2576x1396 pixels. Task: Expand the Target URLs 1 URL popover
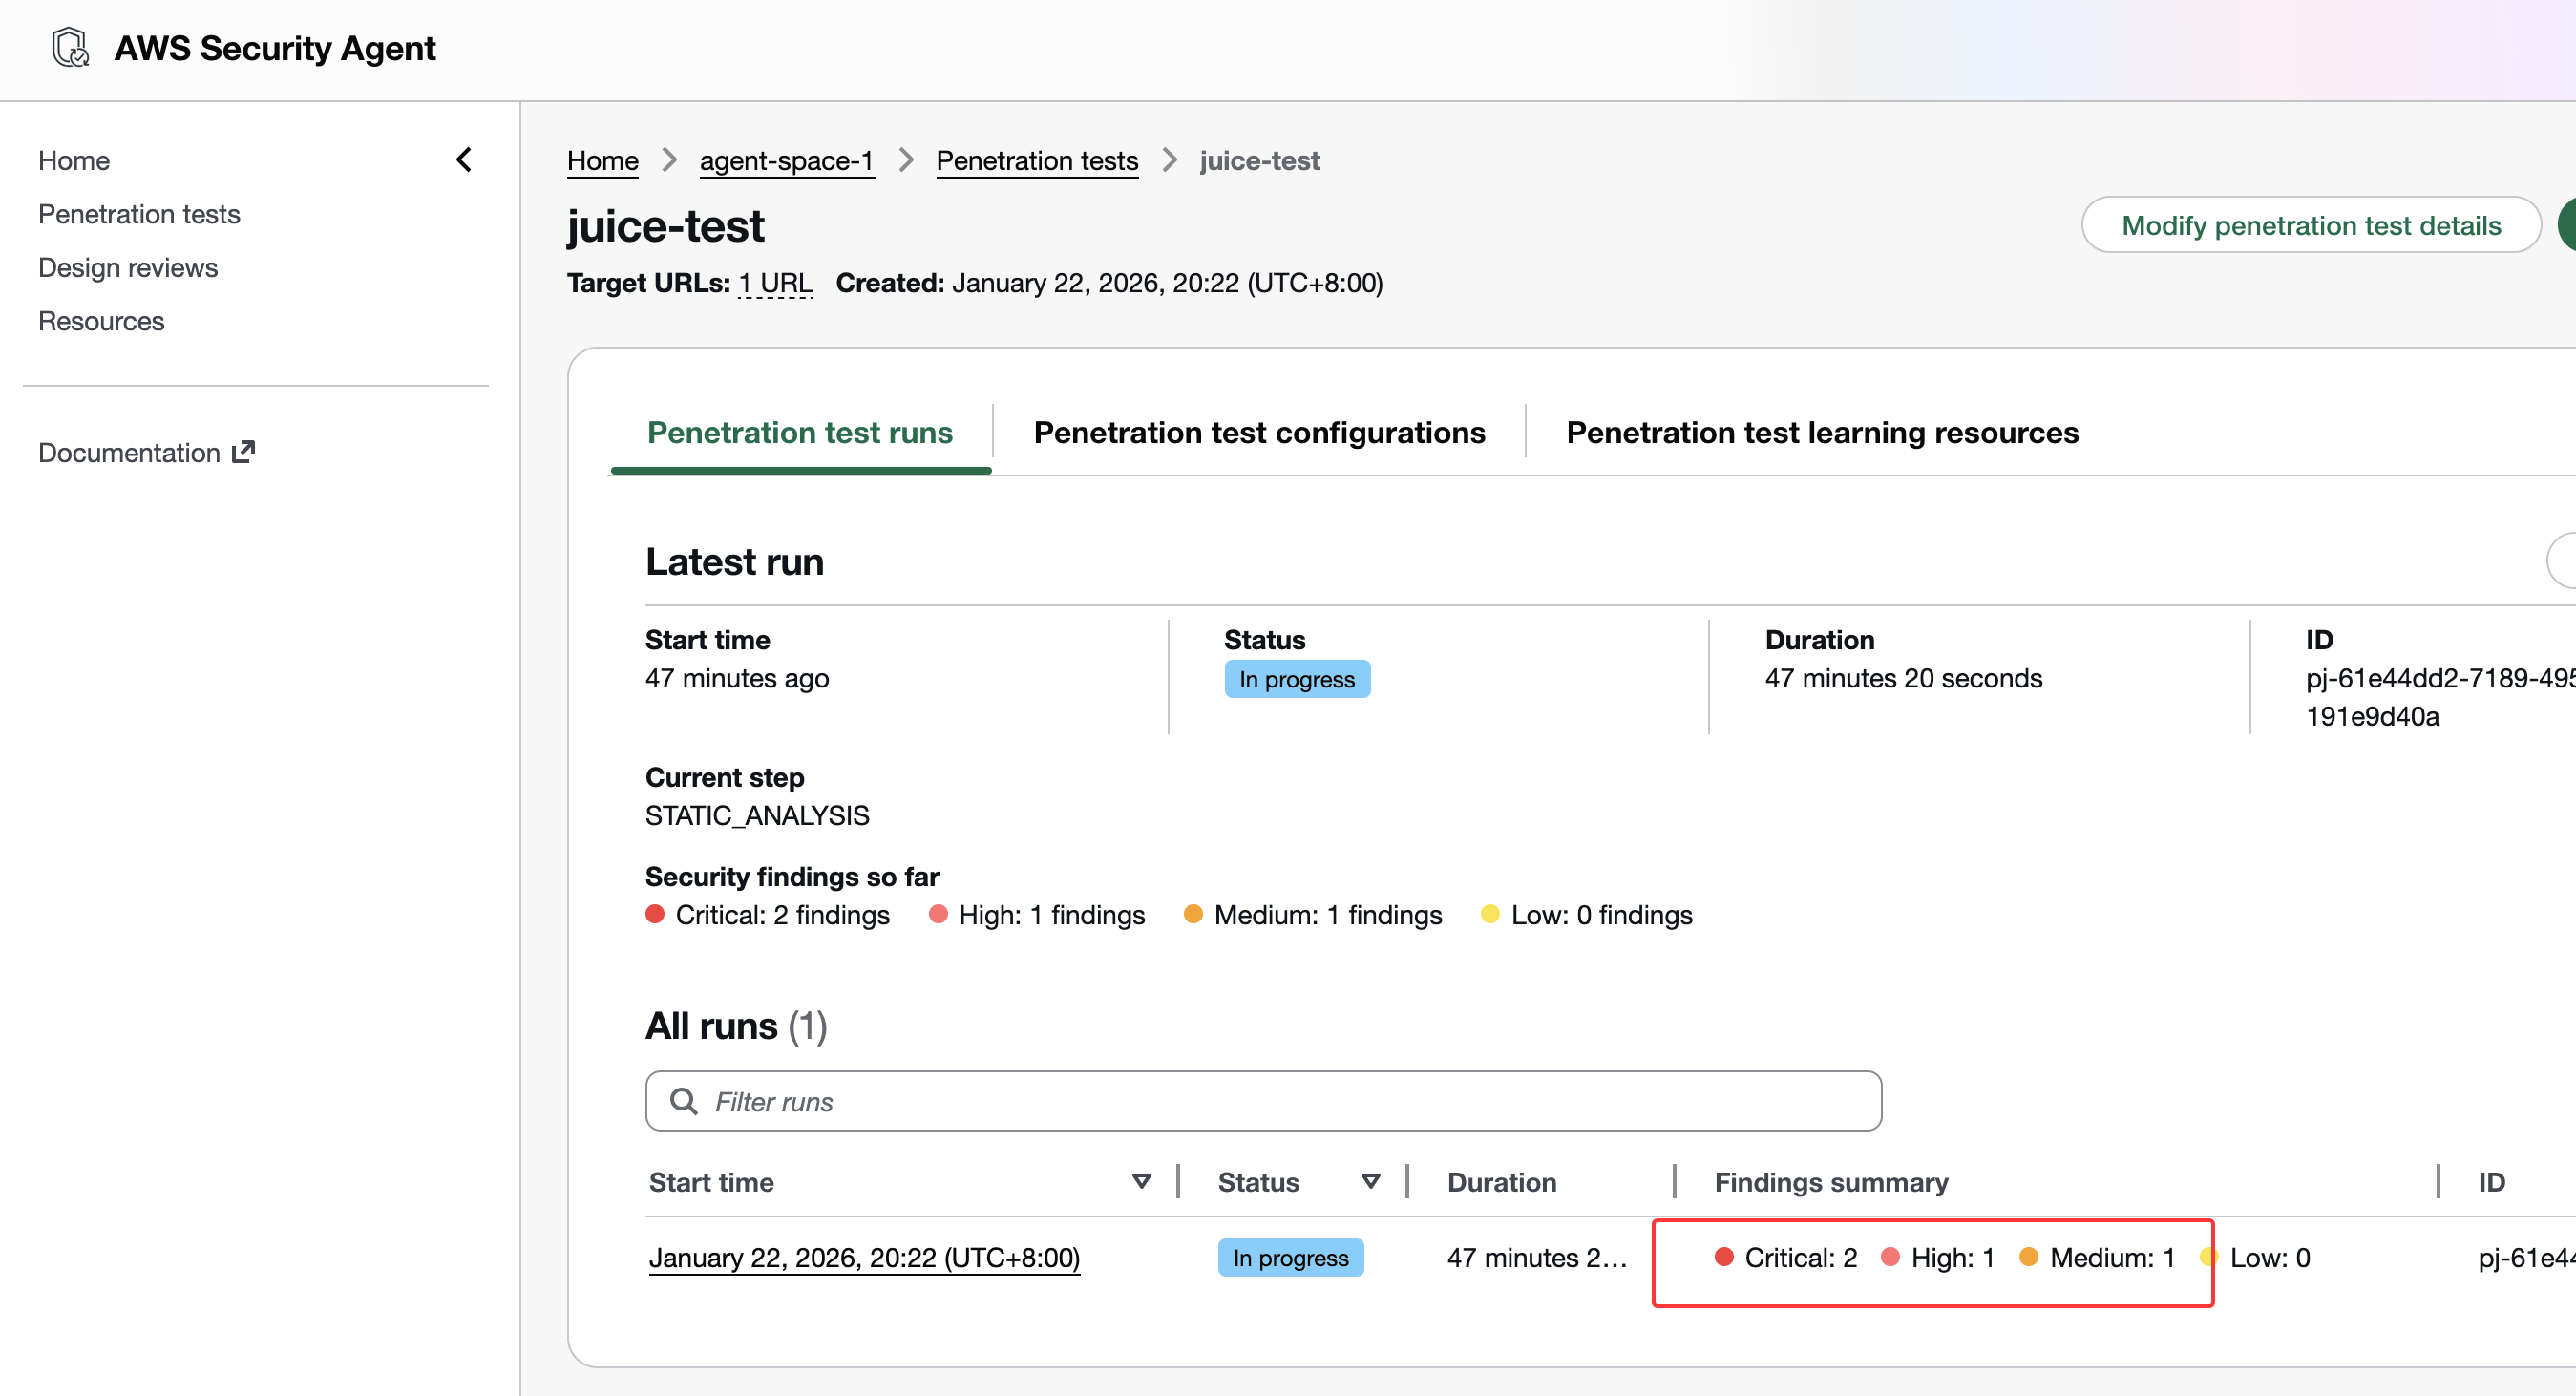pos(775,283)
